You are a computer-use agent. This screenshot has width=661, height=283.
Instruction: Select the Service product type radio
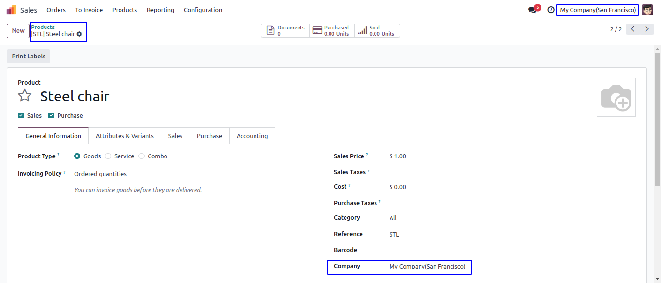click(x=108, y=156)
